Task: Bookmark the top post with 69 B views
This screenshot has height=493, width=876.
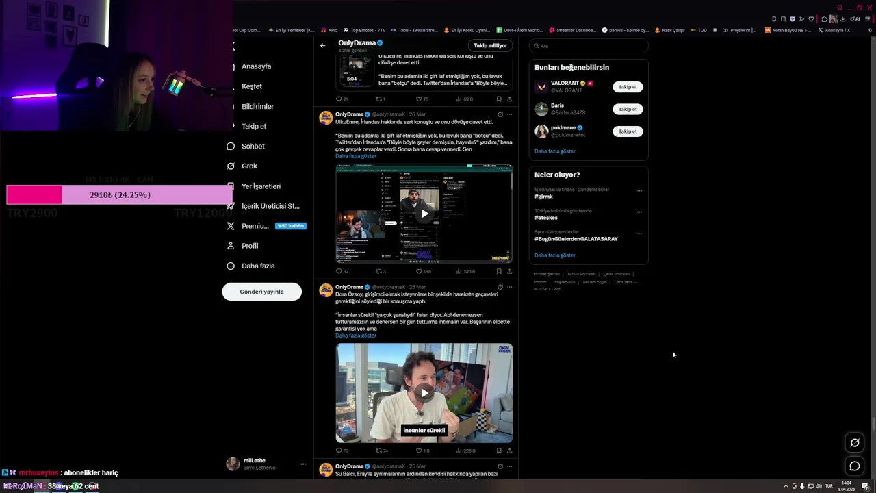Action: [499, 99]
